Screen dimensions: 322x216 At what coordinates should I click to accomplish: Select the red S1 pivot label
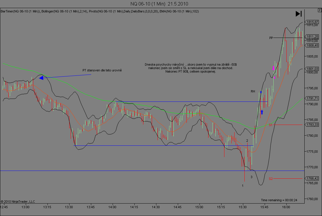(x=271, y=125)
